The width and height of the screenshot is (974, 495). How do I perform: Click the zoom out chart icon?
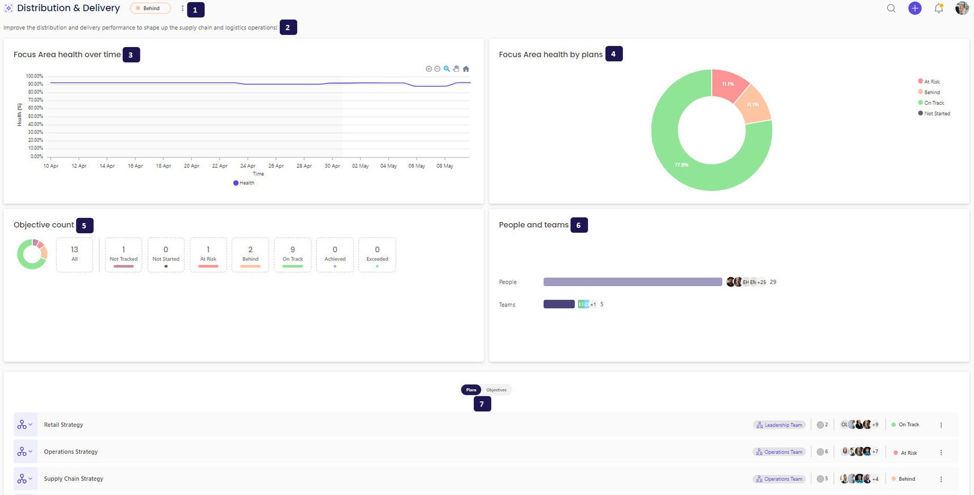coord(437,69)
